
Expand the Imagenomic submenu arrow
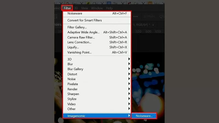[x=129, y=116]
